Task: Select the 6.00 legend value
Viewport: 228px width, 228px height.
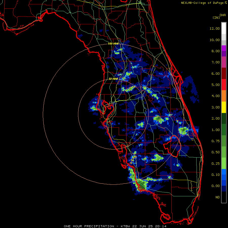Action: (x=216, y=73)
